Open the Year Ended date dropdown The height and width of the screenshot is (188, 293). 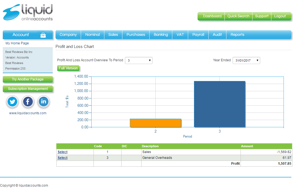point(246,60)
